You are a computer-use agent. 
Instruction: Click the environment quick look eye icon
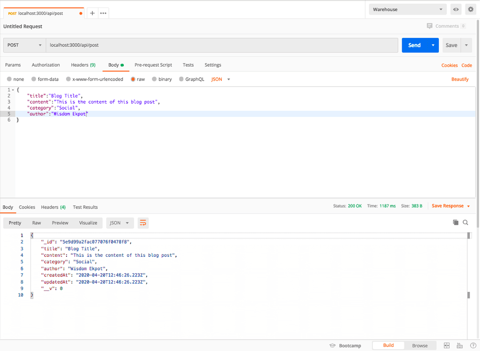tap(455, 9)
